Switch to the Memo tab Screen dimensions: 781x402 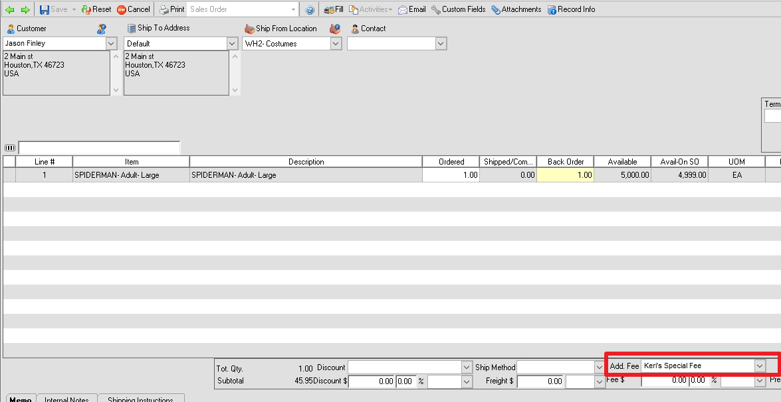pos(20,399)
